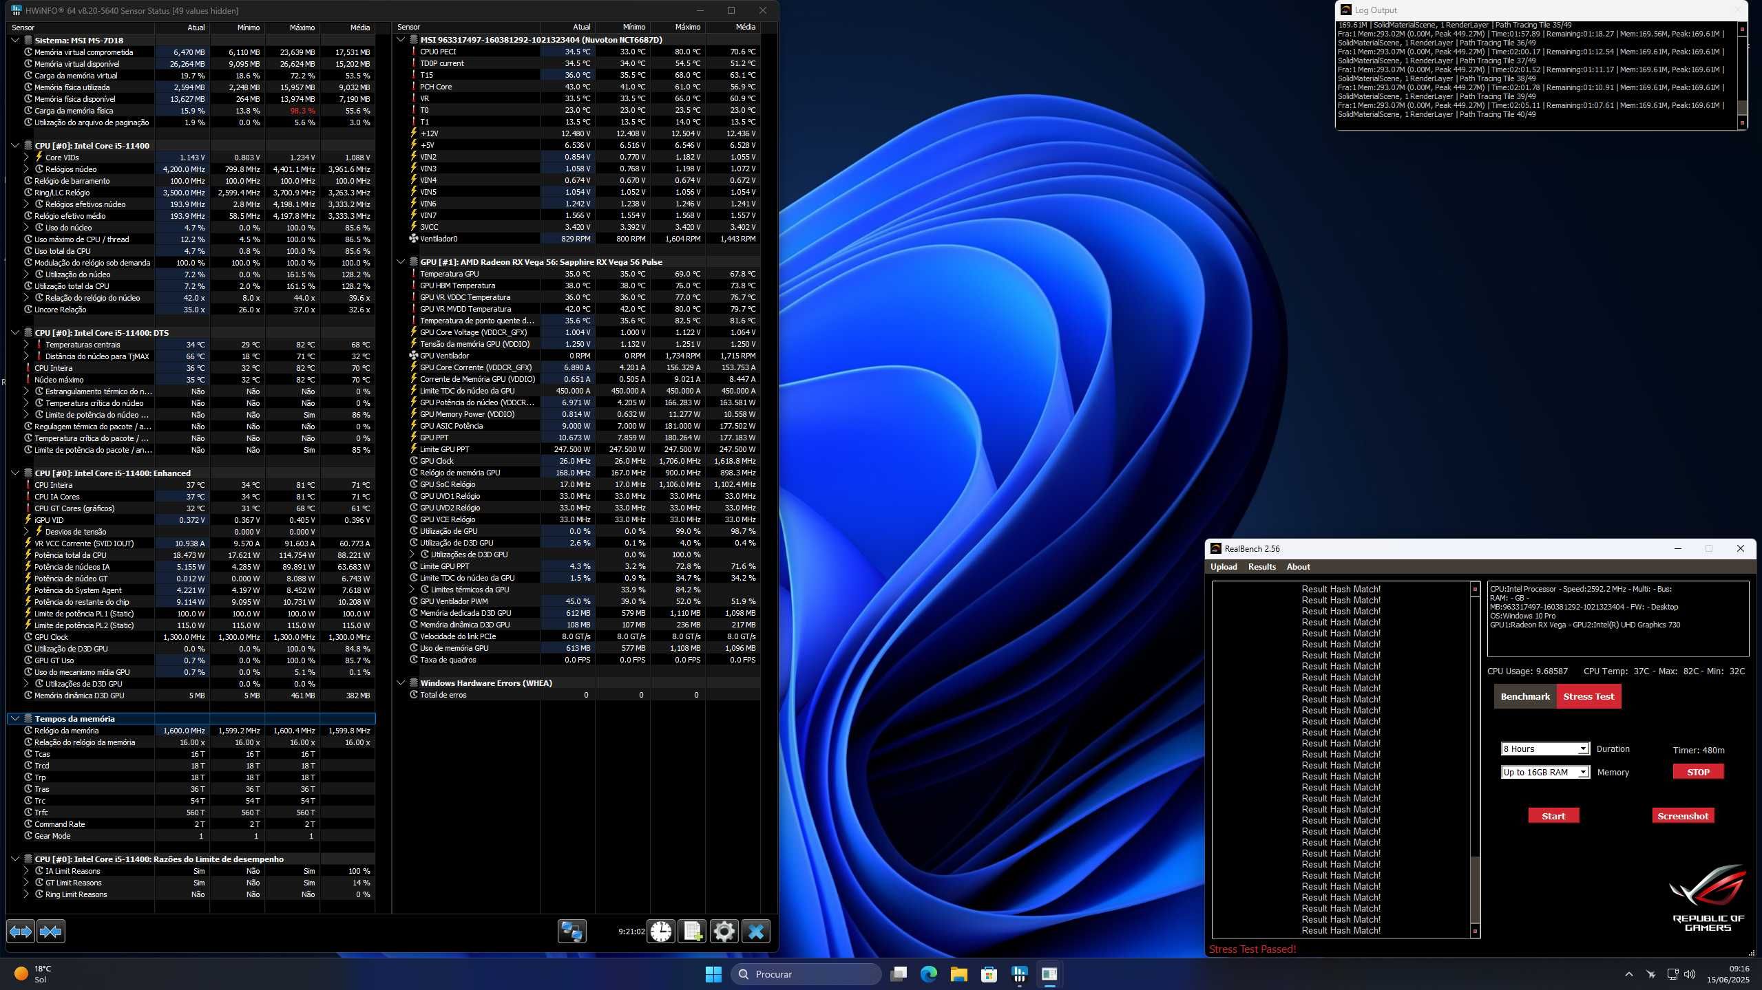Select the Potência total da CPU row
This screenshot has height=990, width=1762.
(191, 555)
